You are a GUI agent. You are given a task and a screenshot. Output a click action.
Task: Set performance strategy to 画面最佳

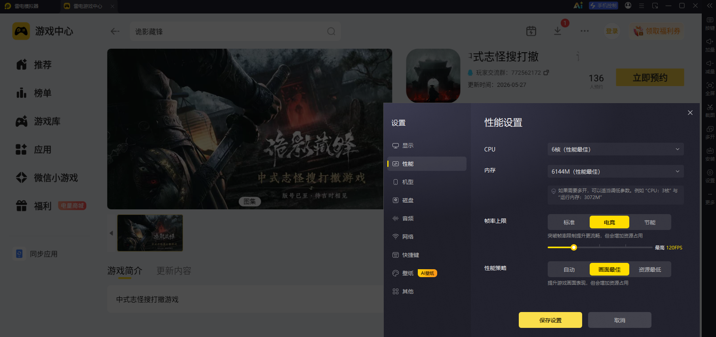tap(609, 270)
